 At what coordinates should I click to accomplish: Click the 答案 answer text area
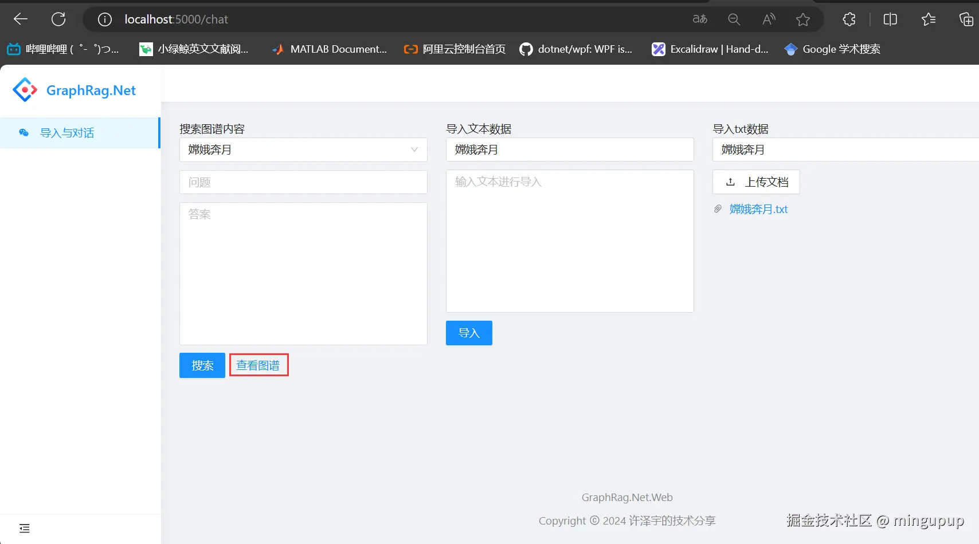click(303, 274)
